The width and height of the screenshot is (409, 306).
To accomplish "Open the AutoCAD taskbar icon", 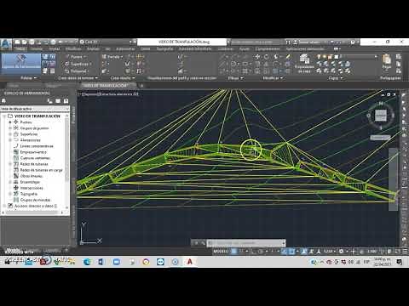I will click(190, 262).
